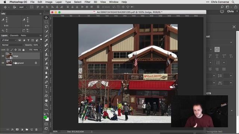Select the Zoom tool
The width and height of the screenshot is (239, 134).
(46, 105)
